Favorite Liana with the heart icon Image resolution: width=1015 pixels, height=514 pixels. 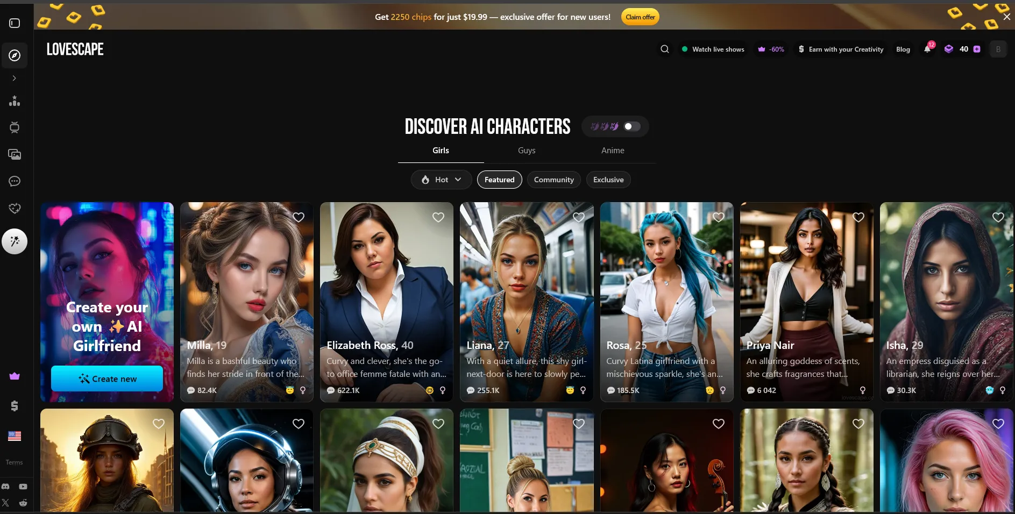pos(579,217)
